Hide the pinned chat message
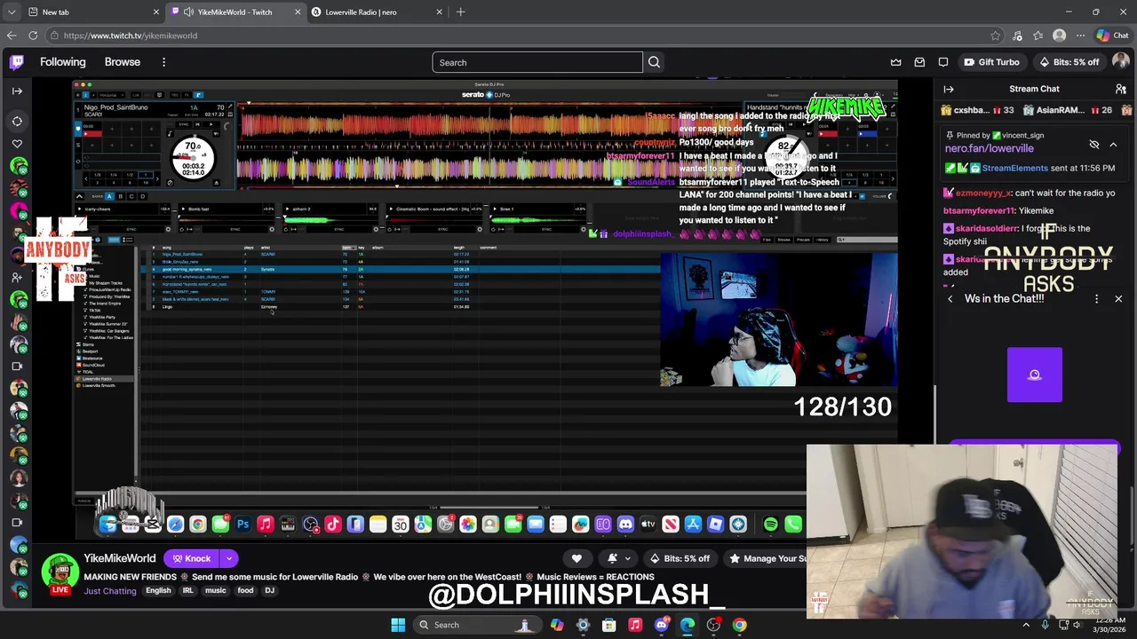The height and width of the screenshot is (639, 1137). click(1094, 145)
